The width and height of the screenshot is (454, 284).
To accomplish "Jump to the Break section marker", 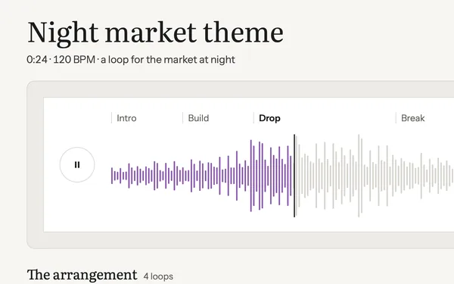I will tap(413, 118).
